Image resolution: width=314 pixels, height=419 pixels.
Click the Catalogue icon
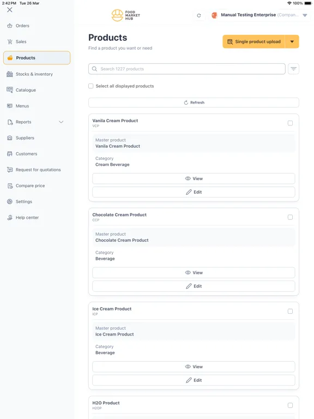[x=10, y=90]
